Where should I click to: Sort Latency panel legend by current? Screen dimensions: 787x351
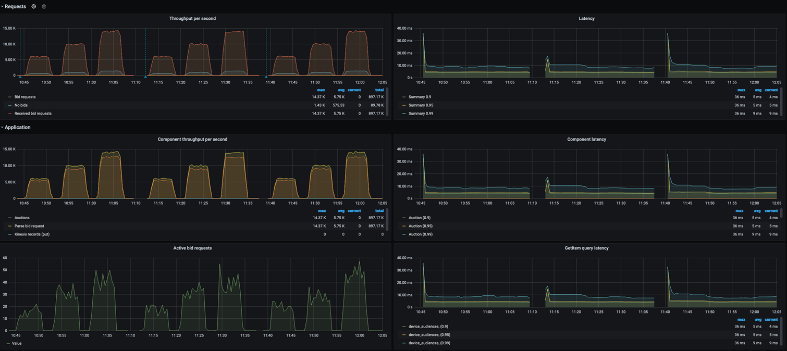tap(771, 90)
